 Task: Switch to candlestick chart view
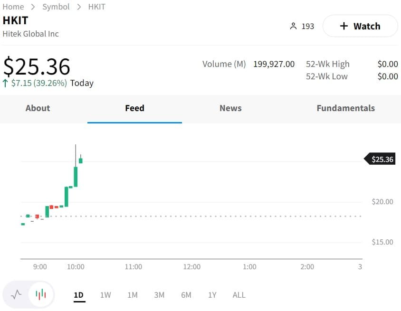click(x=41, y=294)
